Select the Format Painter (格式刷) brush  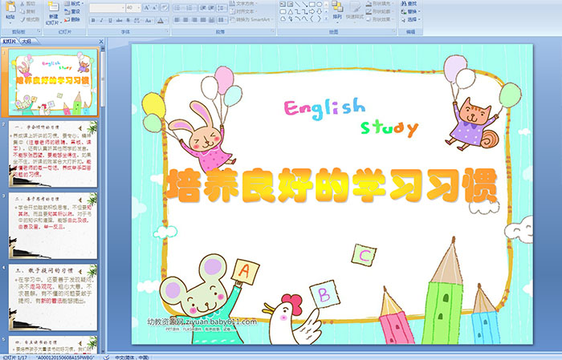[x=30, y=19]
